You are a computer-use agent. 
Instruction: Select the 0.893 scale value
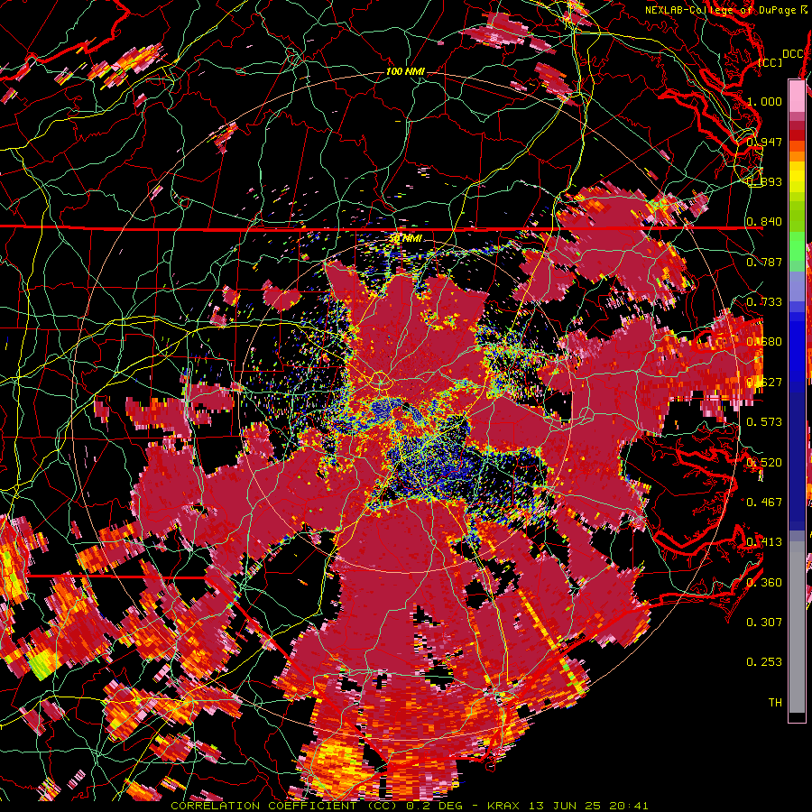[x=764, y=181]
